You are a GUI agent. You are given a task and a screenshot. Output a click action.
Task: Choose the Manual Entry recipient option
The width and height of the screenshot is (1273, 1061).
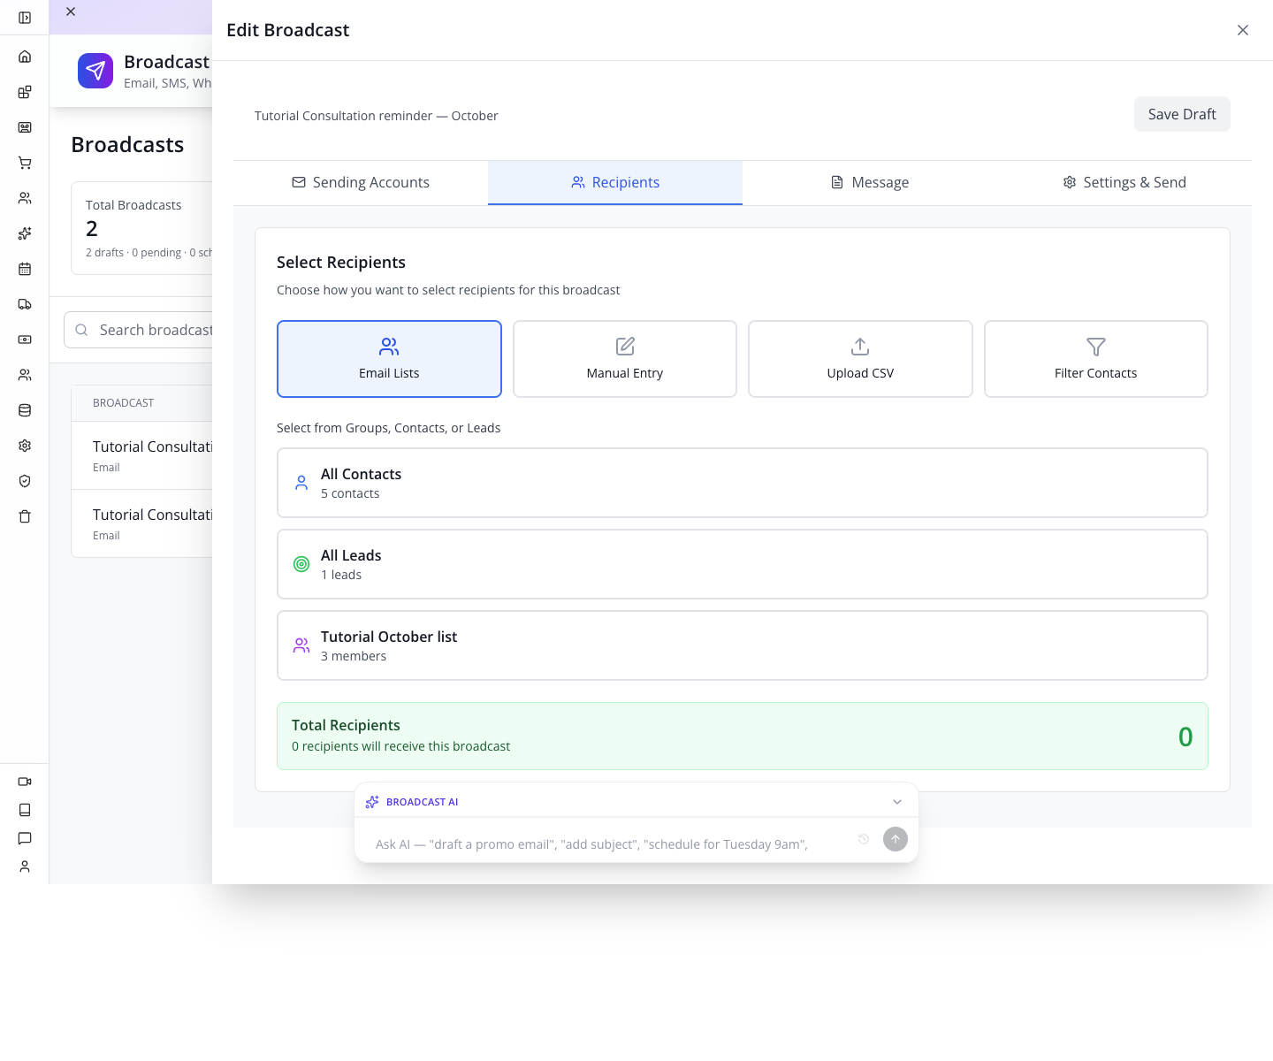(625, 359)
